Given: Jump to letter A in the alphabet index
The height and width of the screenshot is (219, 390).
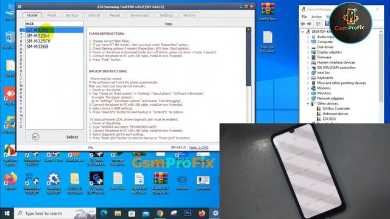Looking at the screenshot, I should 21,49.
